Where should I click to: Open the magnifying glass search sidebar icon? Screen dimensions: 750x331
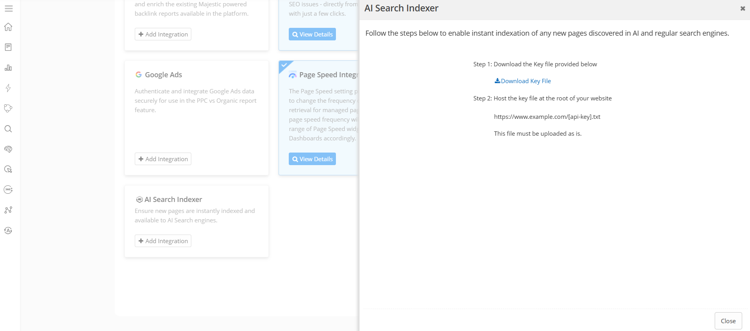click(8, 129)
